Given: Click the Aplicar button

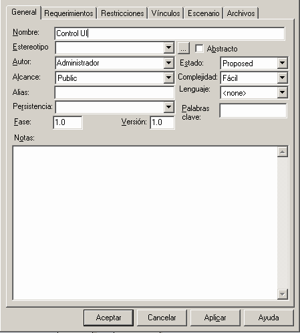Looking at the screenshot, I should tap(215, 318).
